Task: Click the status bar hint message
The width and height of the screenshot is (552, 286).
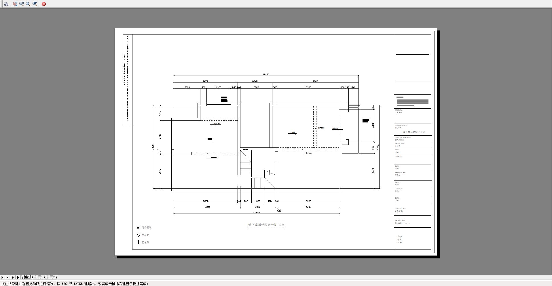Action: (x=75, y=284)
